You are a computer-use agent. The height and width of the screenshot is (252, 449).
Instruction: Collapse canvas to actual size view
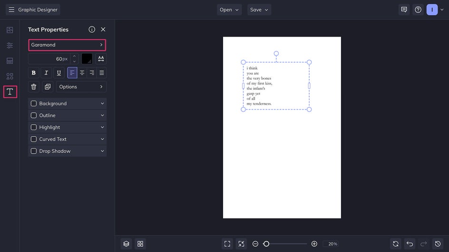point(242,244)
